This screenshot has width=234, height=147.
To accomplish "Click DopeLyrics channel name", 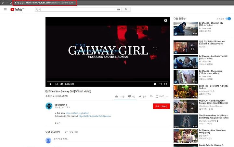I will pyautogui.click(x=203, y=136).
